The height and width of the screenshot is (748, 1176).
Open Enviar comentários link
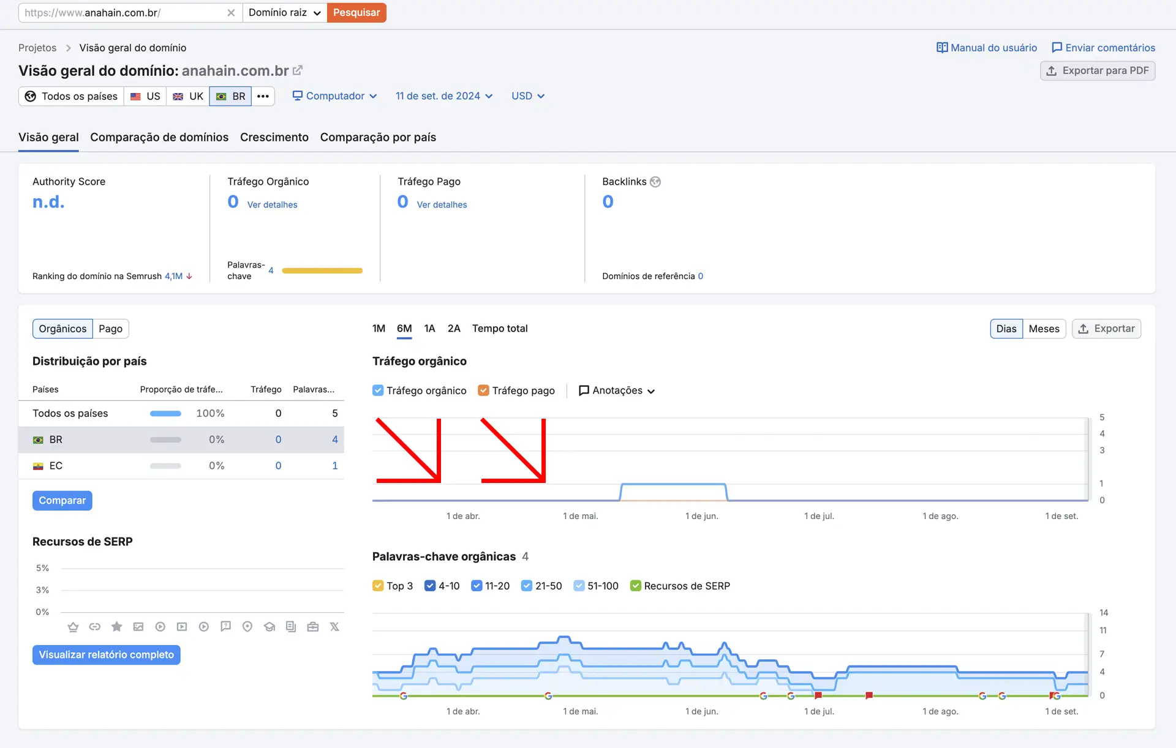point(1103,48)
